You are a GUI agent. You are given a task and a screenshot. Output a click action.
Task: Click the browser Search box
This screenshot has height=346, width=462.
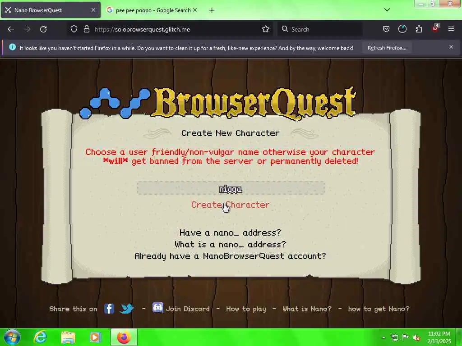(320, 29)
